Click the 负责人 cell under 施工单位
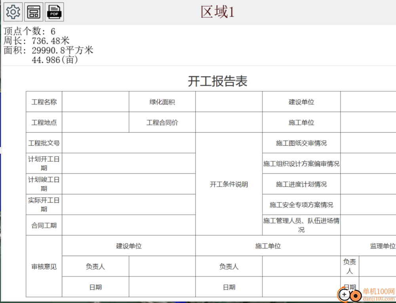396x303 pixels. pyautogui.click(x=229, y=267)
